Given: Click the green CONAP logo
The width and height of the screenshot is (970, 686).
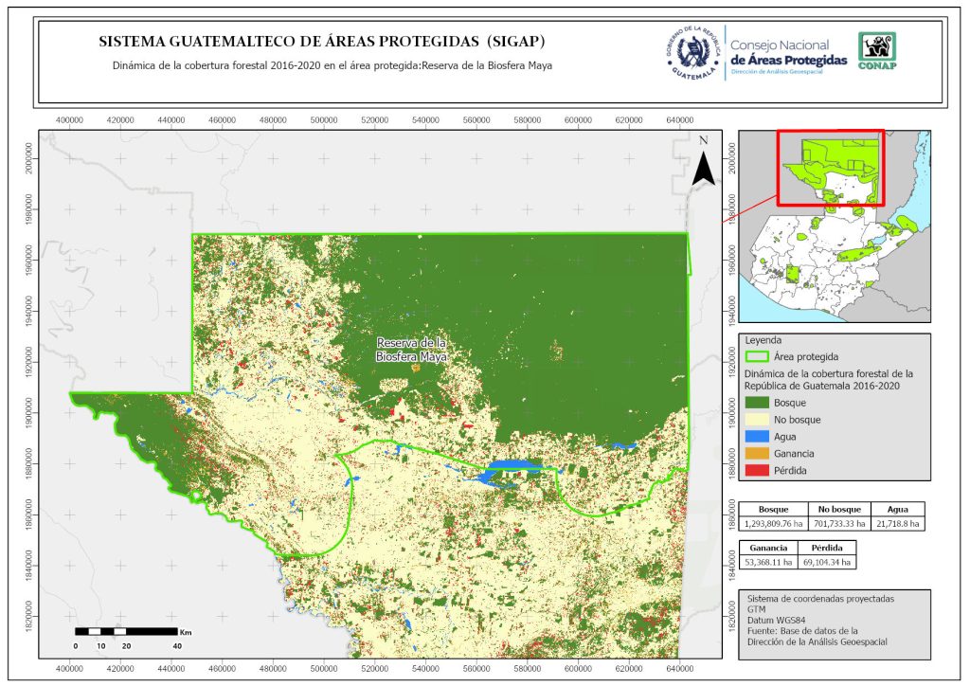Looking at the screenshot, I should [x=876, y=51].
